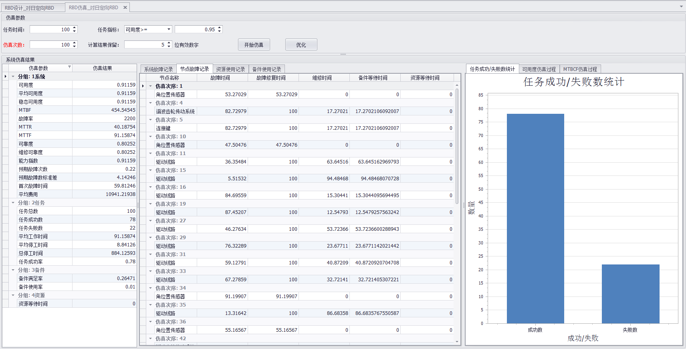Click the fault records vertical scrollbar thumb
The width and height of the screenshot is (686, 349).
point(457,146)
